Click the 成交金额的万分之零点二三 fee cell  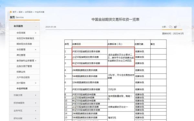[x=121, y=58]
